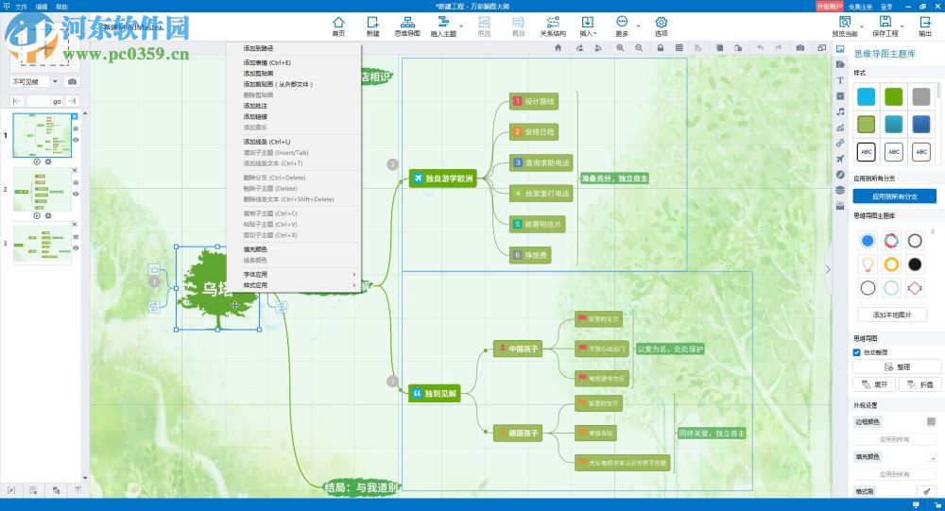
Task: Open the Insert (插入) dropdown in toolbar
Action: [x=588, y=26]
